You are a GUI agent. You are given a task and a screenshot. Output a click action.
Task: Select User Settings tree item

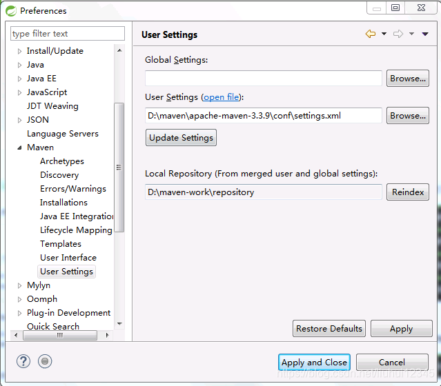(66, 272)
